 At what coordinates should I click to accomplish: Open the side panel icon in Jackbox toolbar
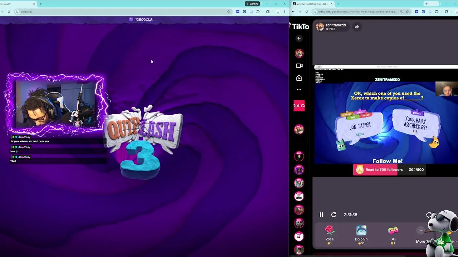coord(268,12)
